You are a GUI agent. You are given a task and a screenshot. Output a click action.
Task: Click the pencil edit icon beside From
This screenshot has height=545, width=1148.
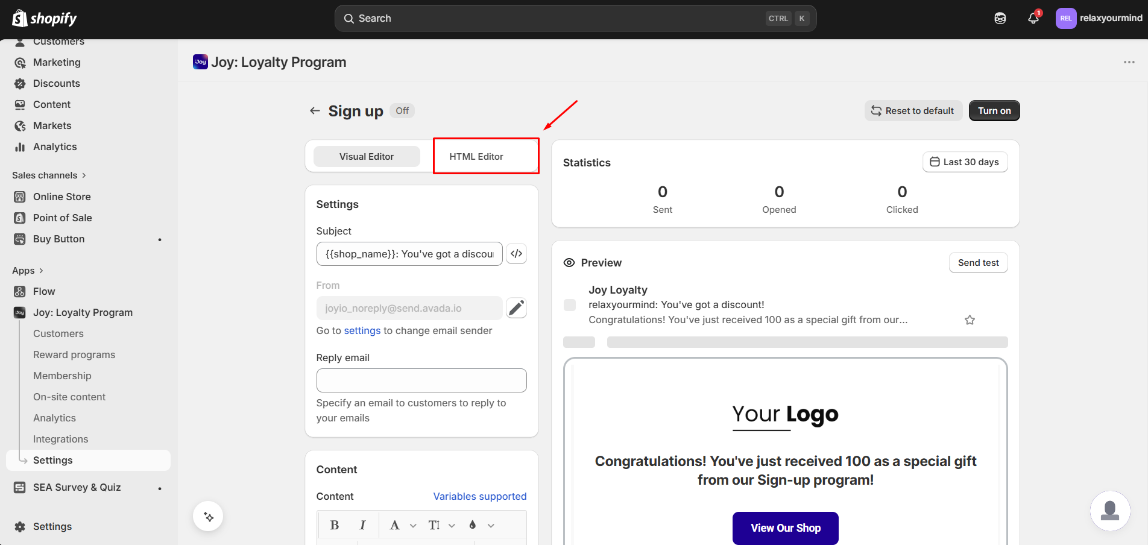tap(516, 308)
